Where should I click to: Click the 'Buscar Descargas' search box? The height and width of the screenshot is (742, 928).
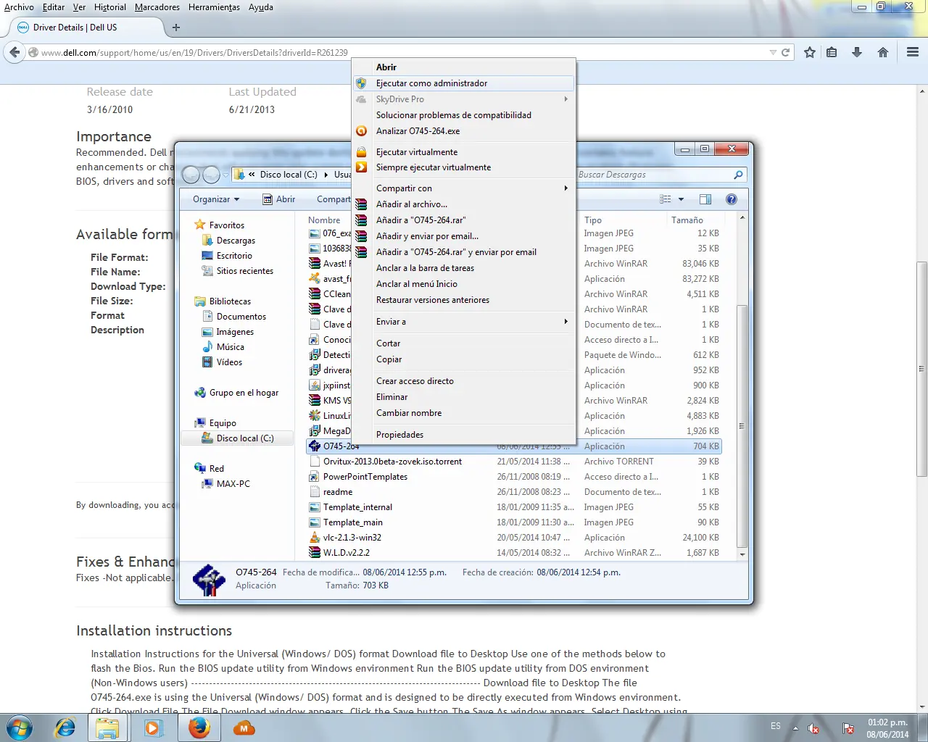pyautogui.click(x=652, y=175)
